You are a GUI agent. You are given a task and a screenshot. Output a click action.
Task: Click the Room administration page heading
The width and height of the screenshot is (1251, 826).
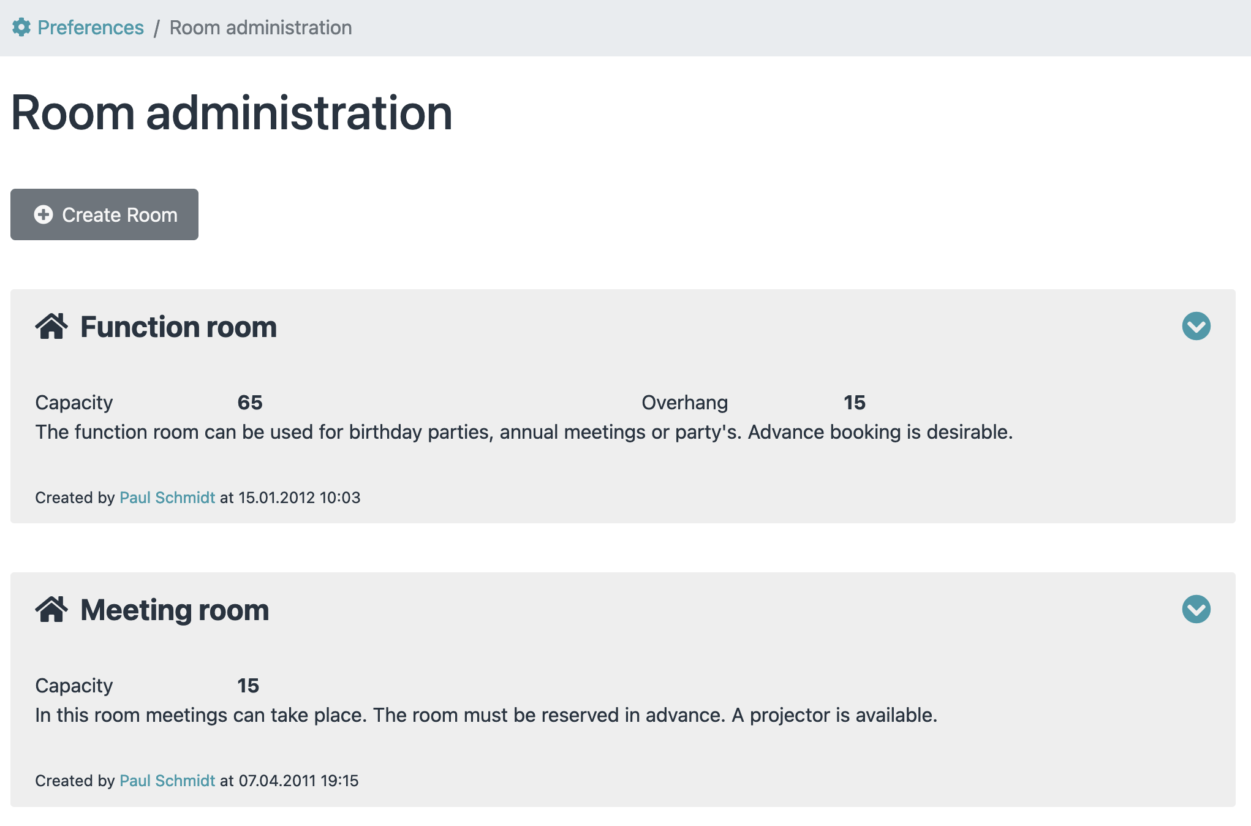232,113
